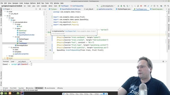Collapse the space package
Screen dimensions: 170x95
point(13,28)
